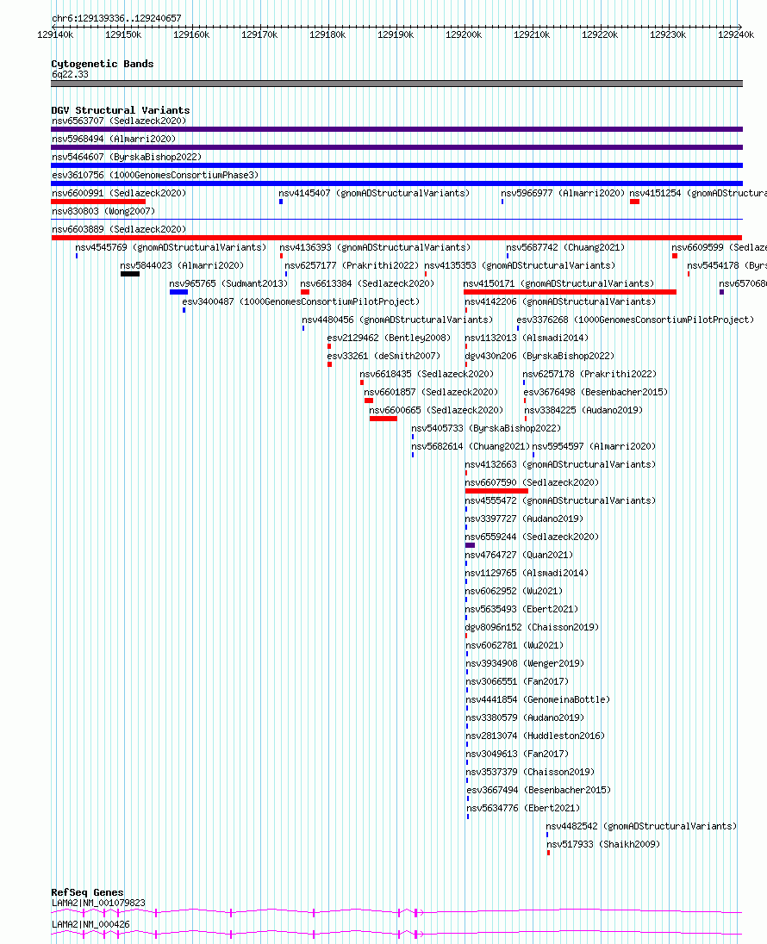Click the 6q22.33 cytogenetic band bar
This screenshot has width=767, height=944.
point(396,84)
